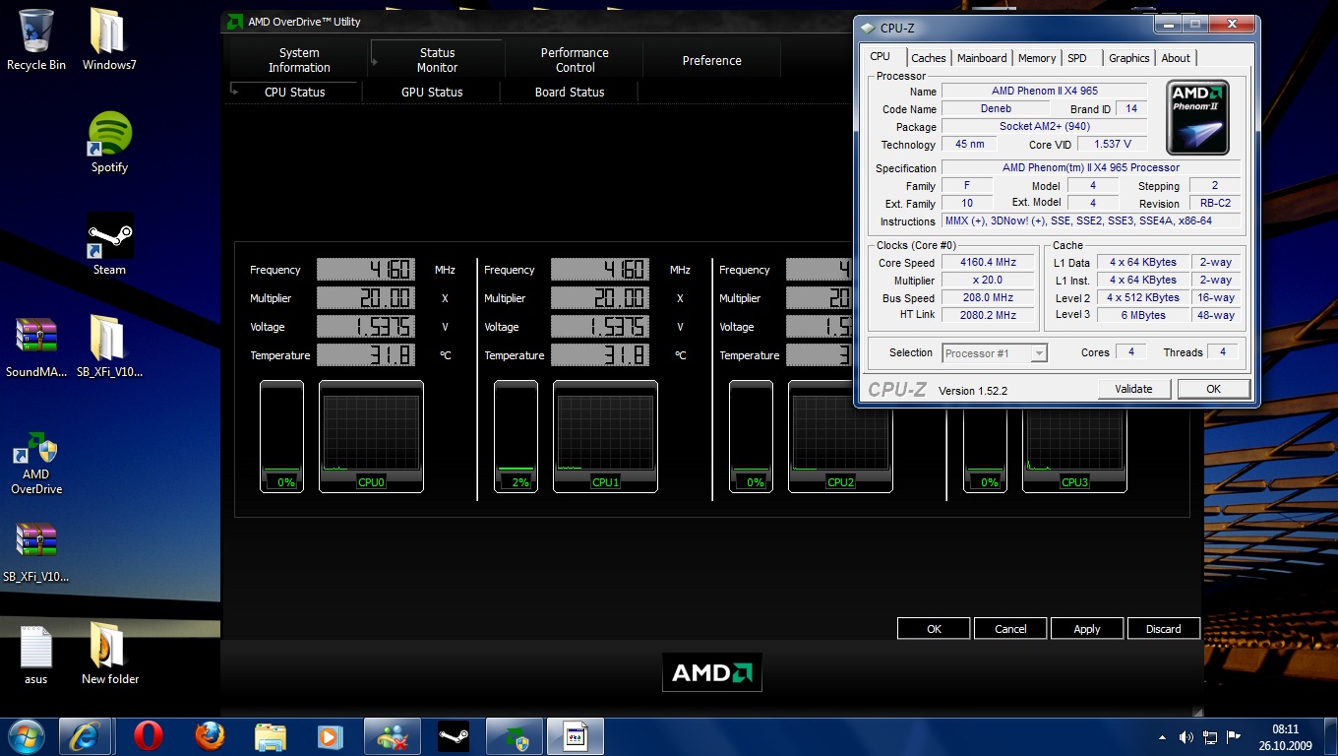Switch to the CPU-Z Mainboard tab
The width and height of the screenshot is (1338, 756).
point(982,58)
